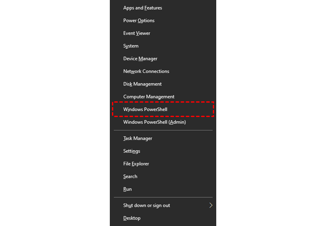Launch Computer Management
Screen dimensions: 335x226
[149, 97]
